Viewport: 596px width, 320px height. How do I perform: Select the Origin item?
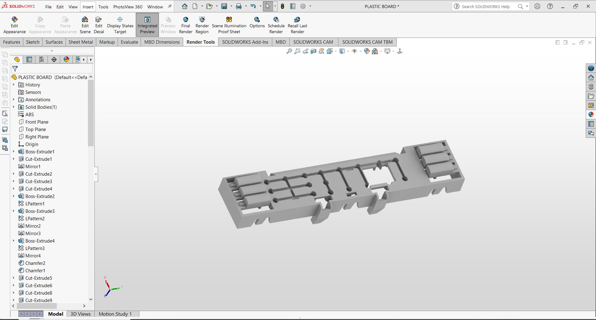coord(28,144)
